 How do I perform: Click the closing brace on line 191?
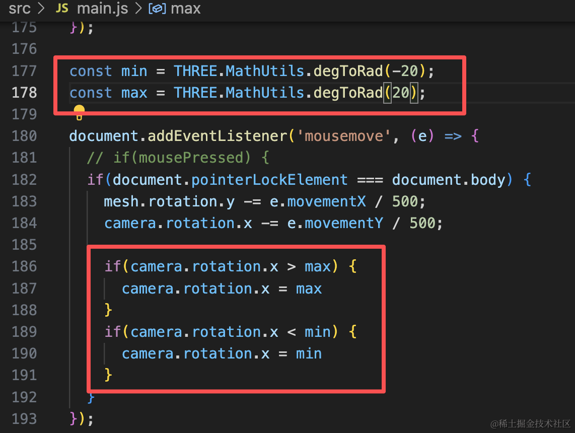tap(108, 375)
